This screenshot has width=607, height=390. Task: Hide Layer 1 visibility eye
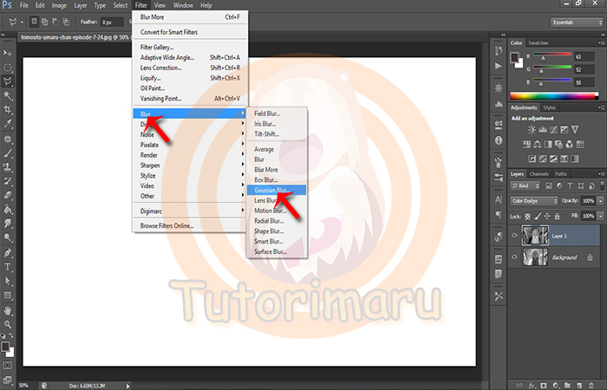pyautogui.click(x=514, y=235)
